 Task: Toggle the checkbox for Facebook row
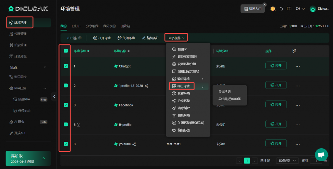coord(66,105)
